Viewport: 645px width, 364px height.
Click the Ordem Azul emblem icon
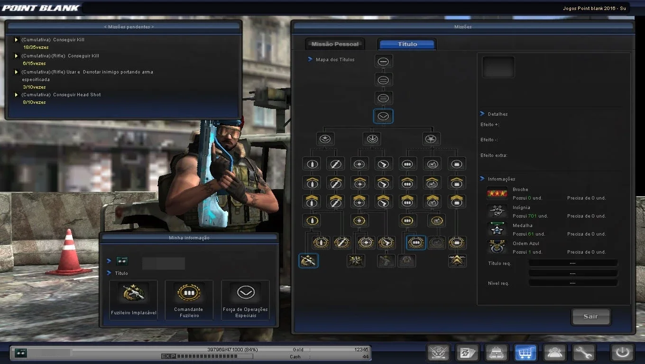[x=497, y=247]
